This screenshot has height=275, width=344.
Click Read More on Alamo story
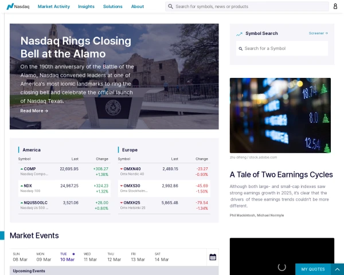pos(34,111)
